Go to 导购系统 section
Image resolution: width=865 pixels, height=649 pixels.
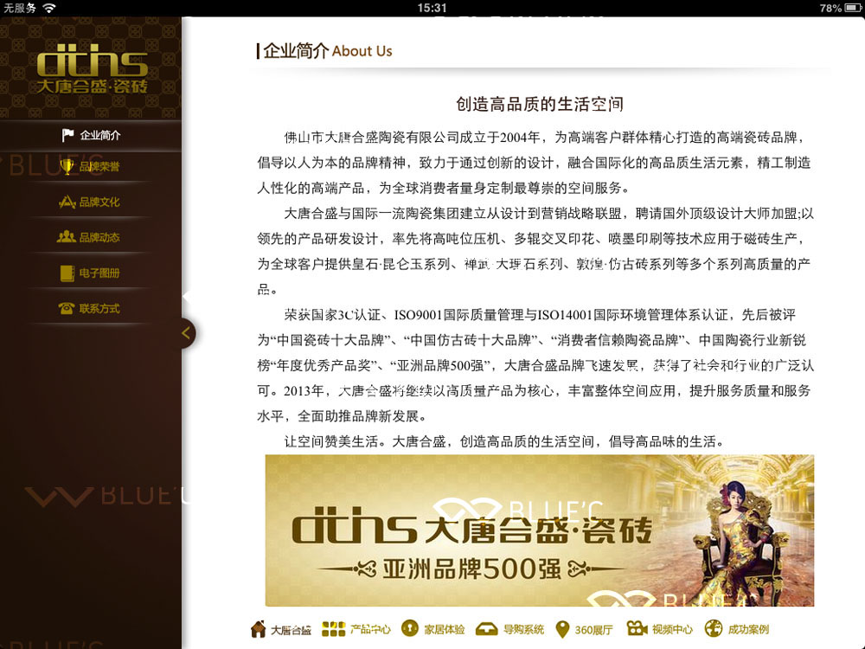[x=509, y=629]
